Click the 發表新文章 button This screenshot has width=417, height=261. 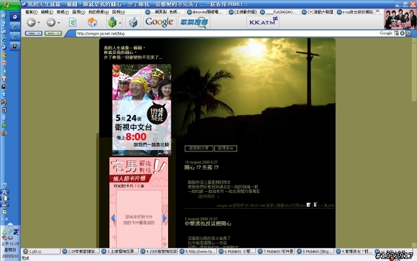click(199, 149)
